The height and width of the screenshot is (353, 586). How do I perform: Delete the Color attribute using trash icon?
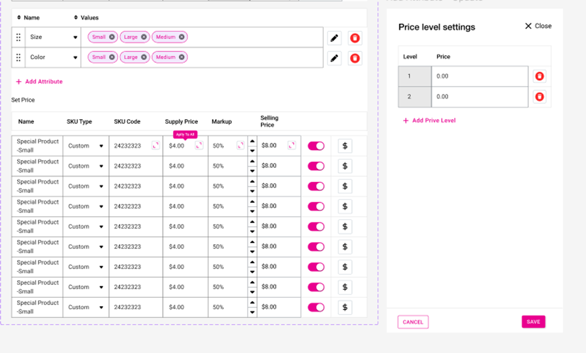(355, 58)
